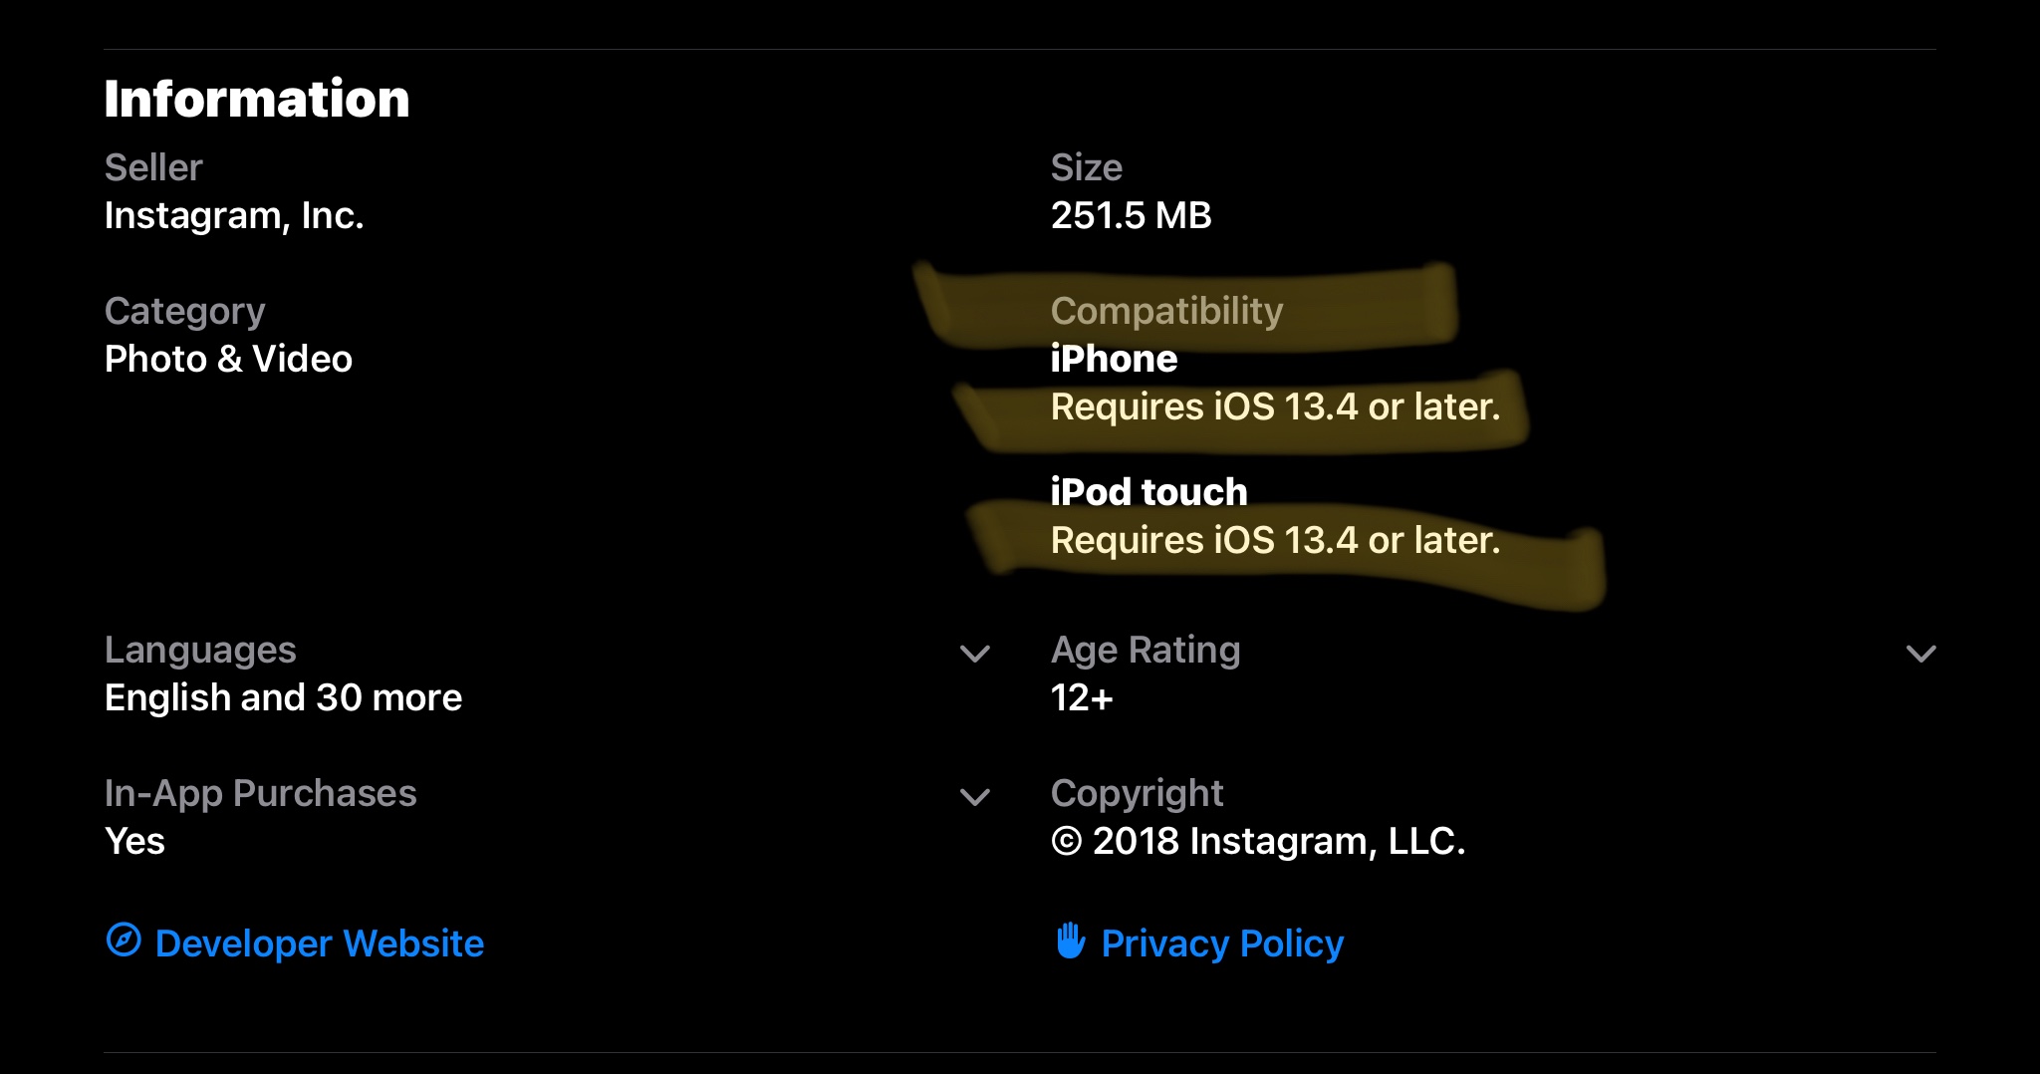Expand the Age Rating chevron

(x=1920, y=654)
